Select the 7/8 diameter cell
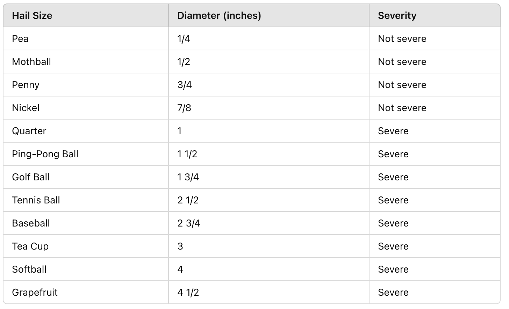Viewport: 509px width, 309px height. point(269,108)
